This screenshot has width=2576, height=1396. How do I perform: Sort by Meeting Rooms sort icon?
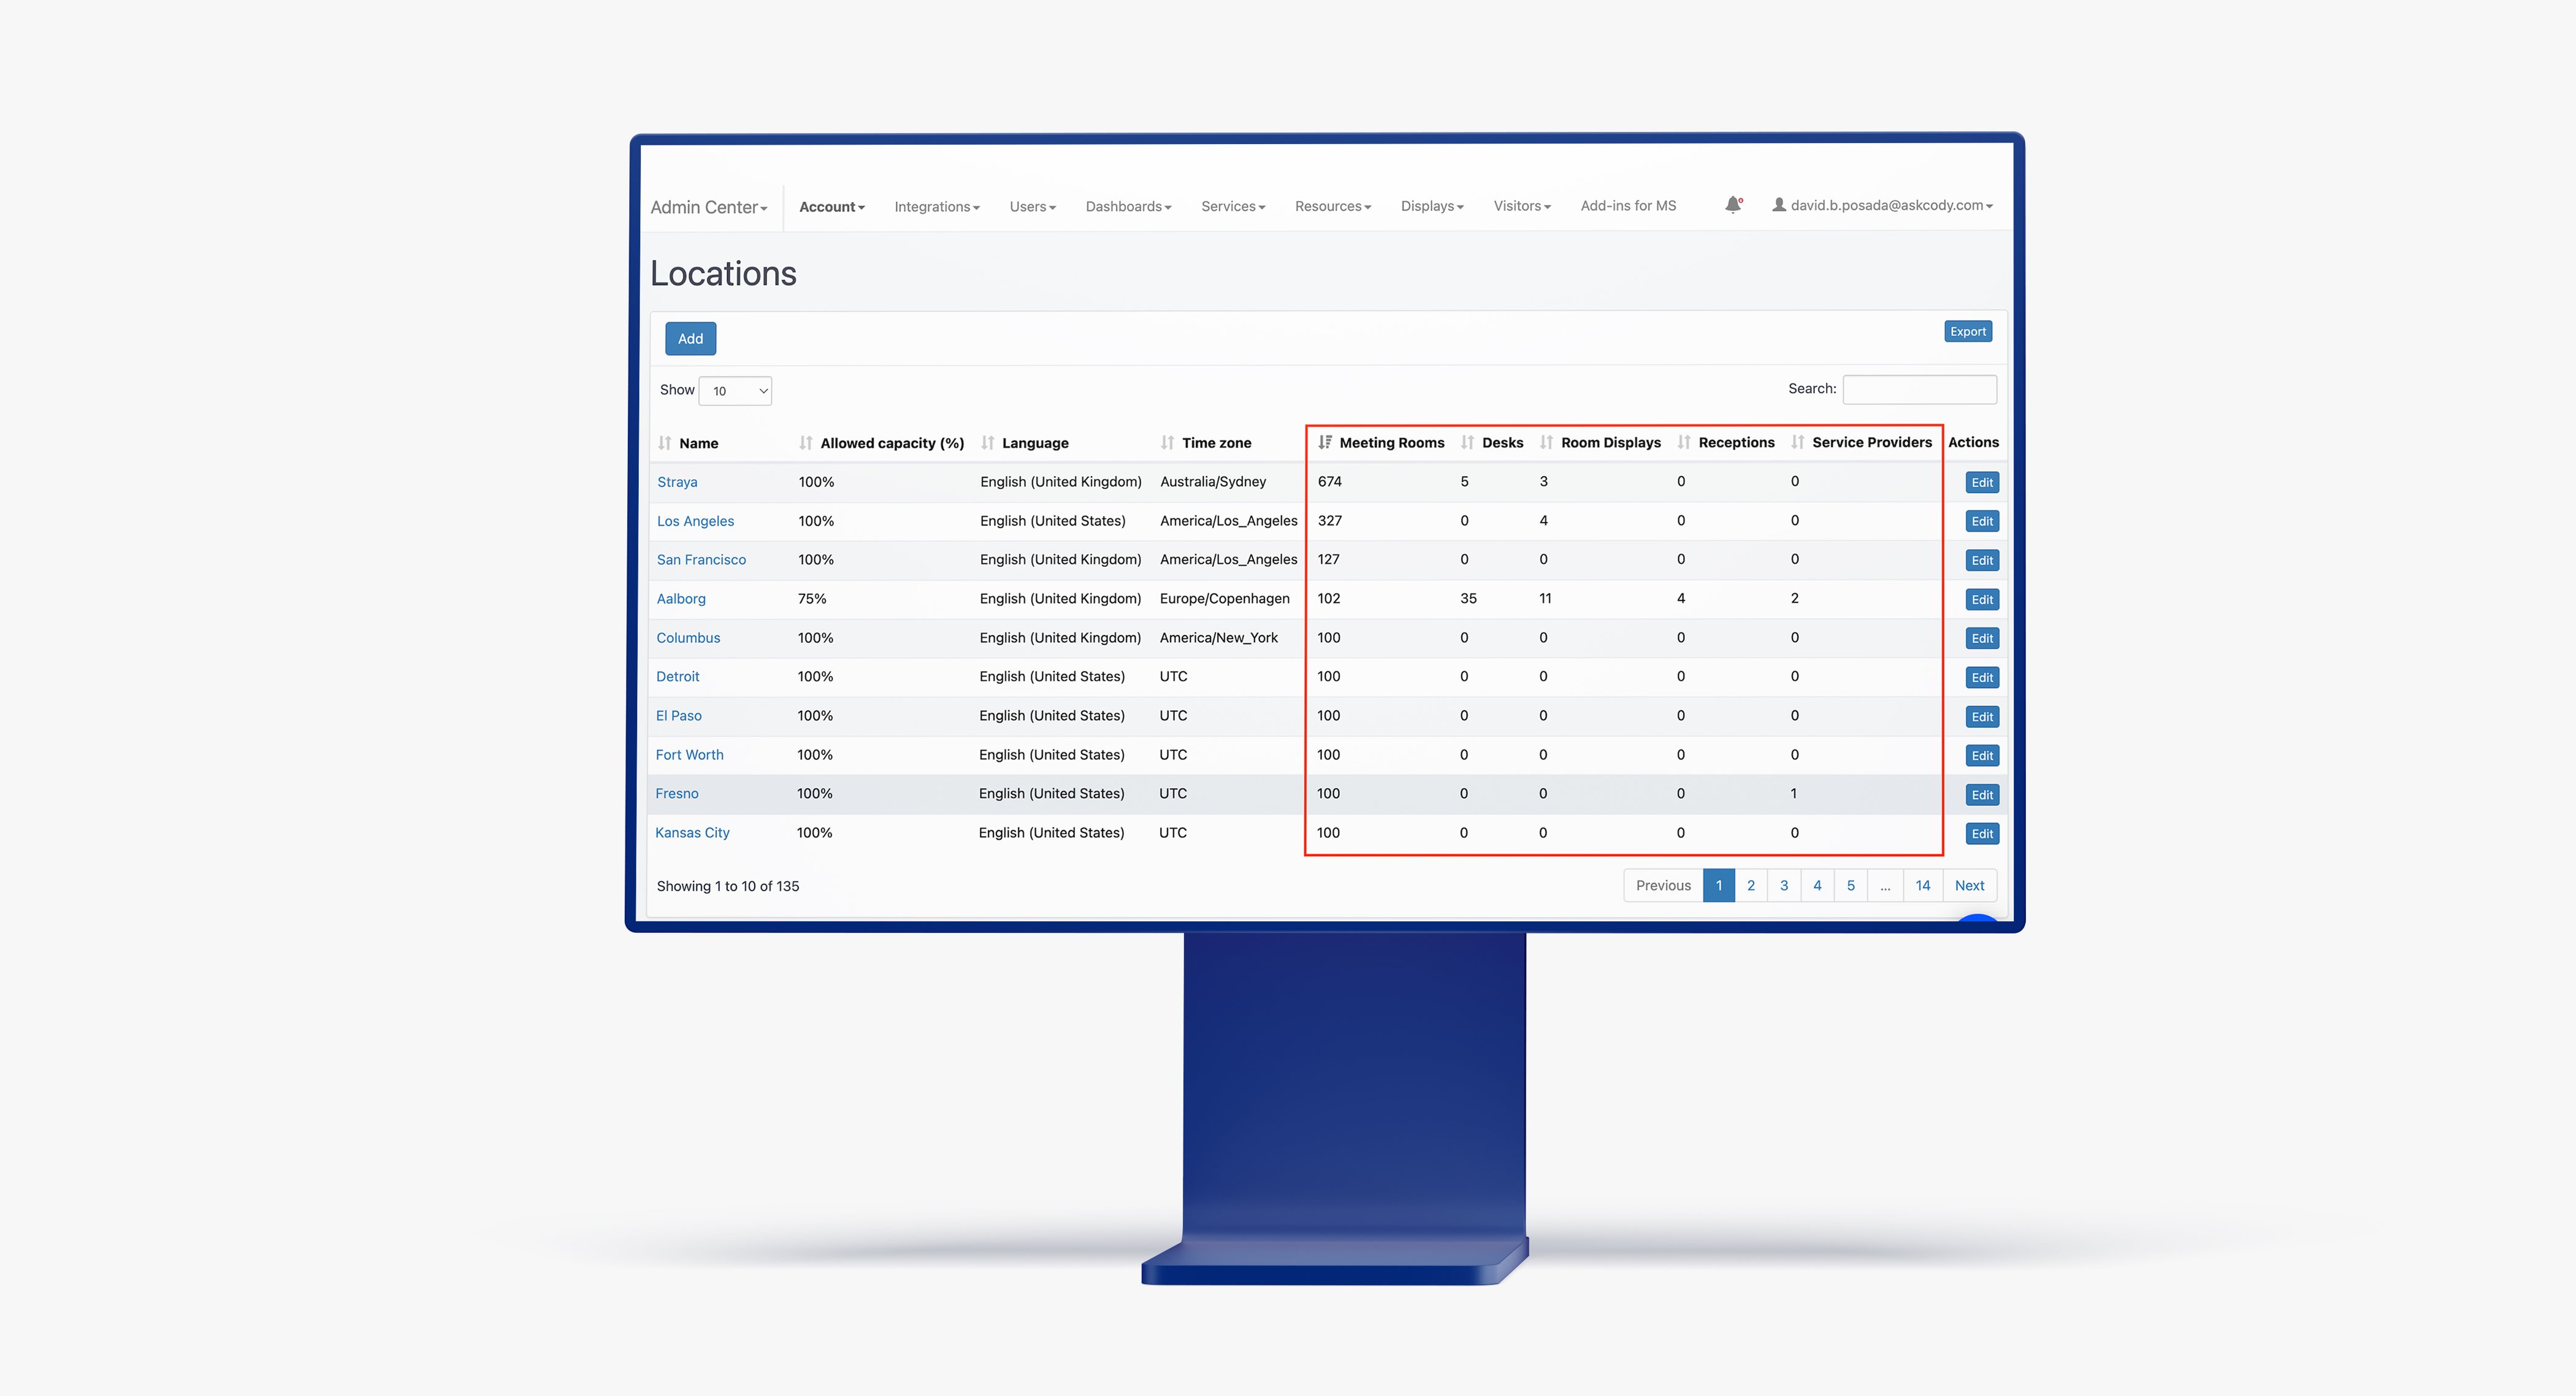tap(1325, 442)
